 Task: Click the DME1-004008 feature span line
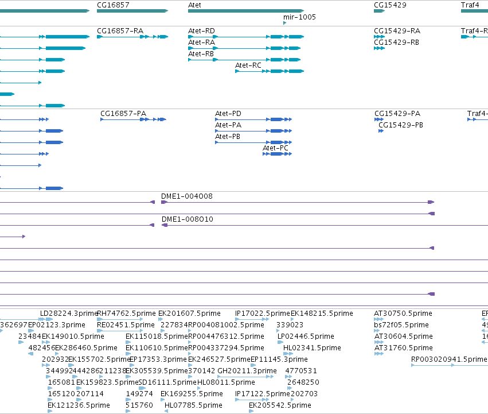pos(298,202)
